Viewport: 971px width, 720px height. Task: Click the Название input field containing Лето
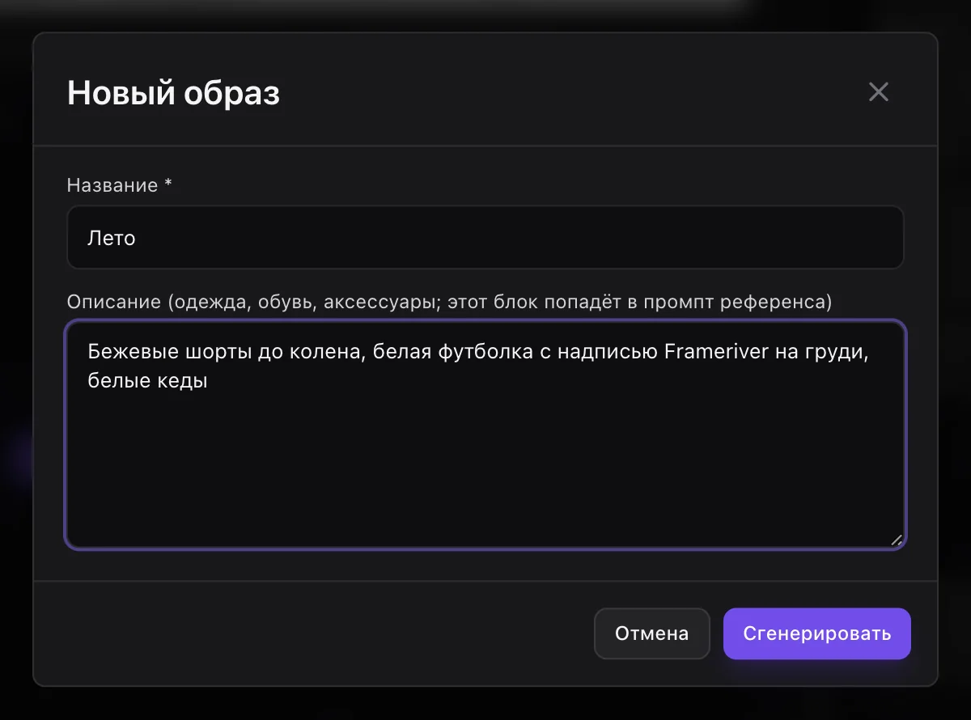[485, 238]
